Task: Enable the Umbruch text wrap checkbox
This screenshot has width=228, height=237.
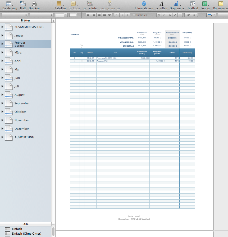Action: pos(134,15)
